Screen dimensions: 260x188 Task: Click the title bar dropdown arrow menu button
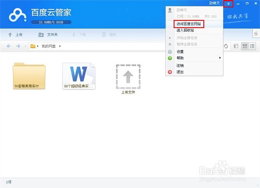[228, 4]
